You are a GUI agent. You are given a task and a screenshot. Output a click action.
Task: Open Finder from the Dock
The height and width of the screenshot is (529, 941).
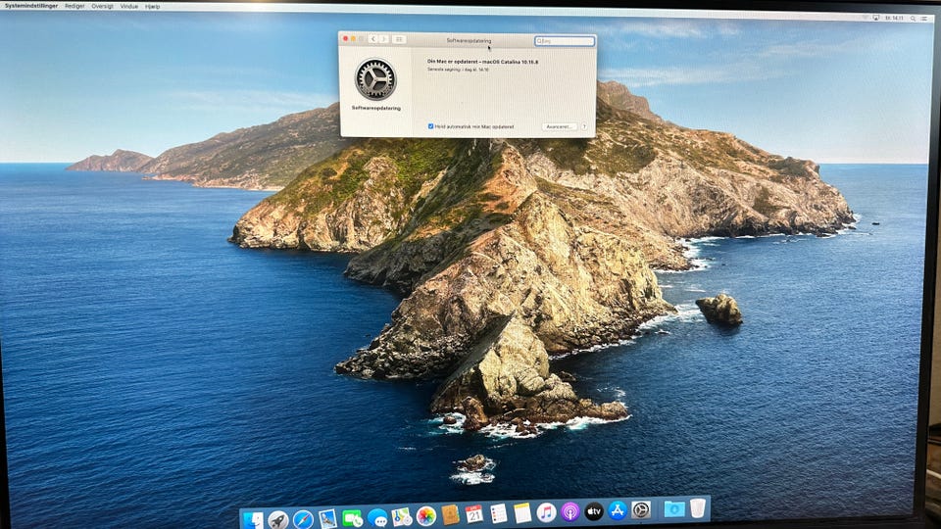pyautogui.click(x=253, y=519)
